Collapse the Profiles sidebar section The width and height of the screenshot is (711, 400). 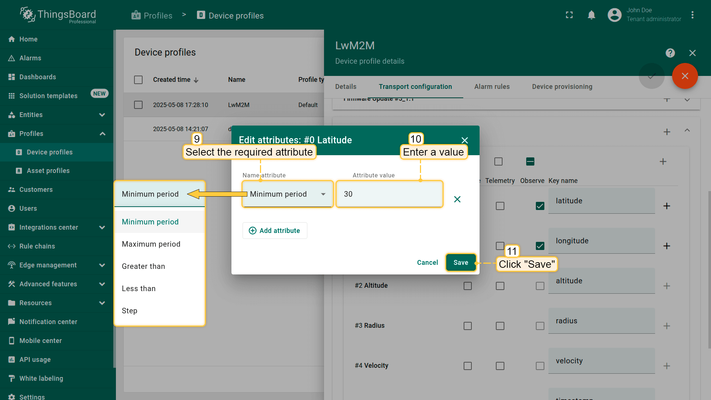(x=102, y=134)
